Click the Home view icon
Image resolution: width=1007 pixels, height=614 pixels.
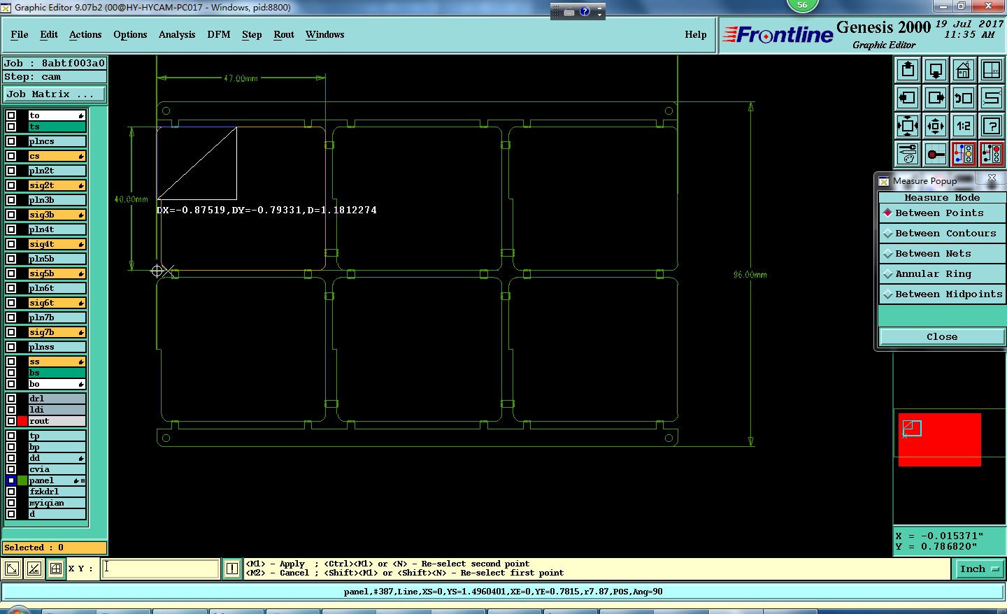tap(963, 70)
